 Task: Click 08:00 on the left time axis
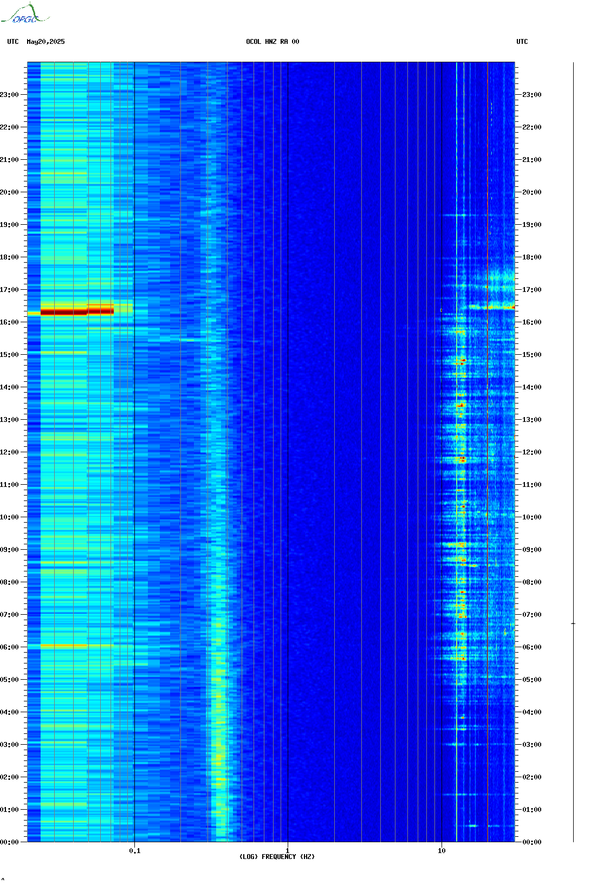[9, 582]
